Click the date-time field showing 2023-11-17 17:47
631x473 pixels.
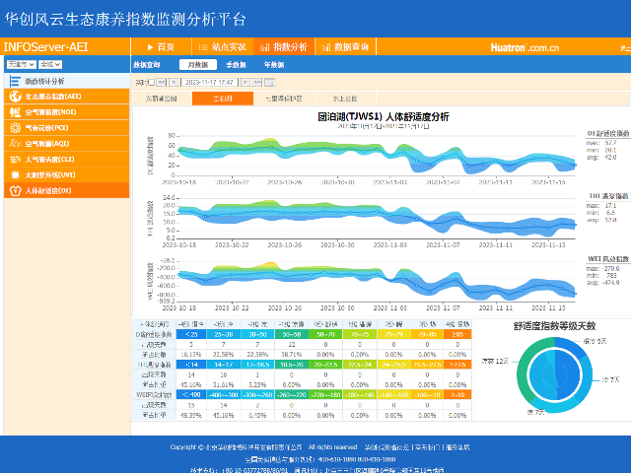(x=208, y=83)
